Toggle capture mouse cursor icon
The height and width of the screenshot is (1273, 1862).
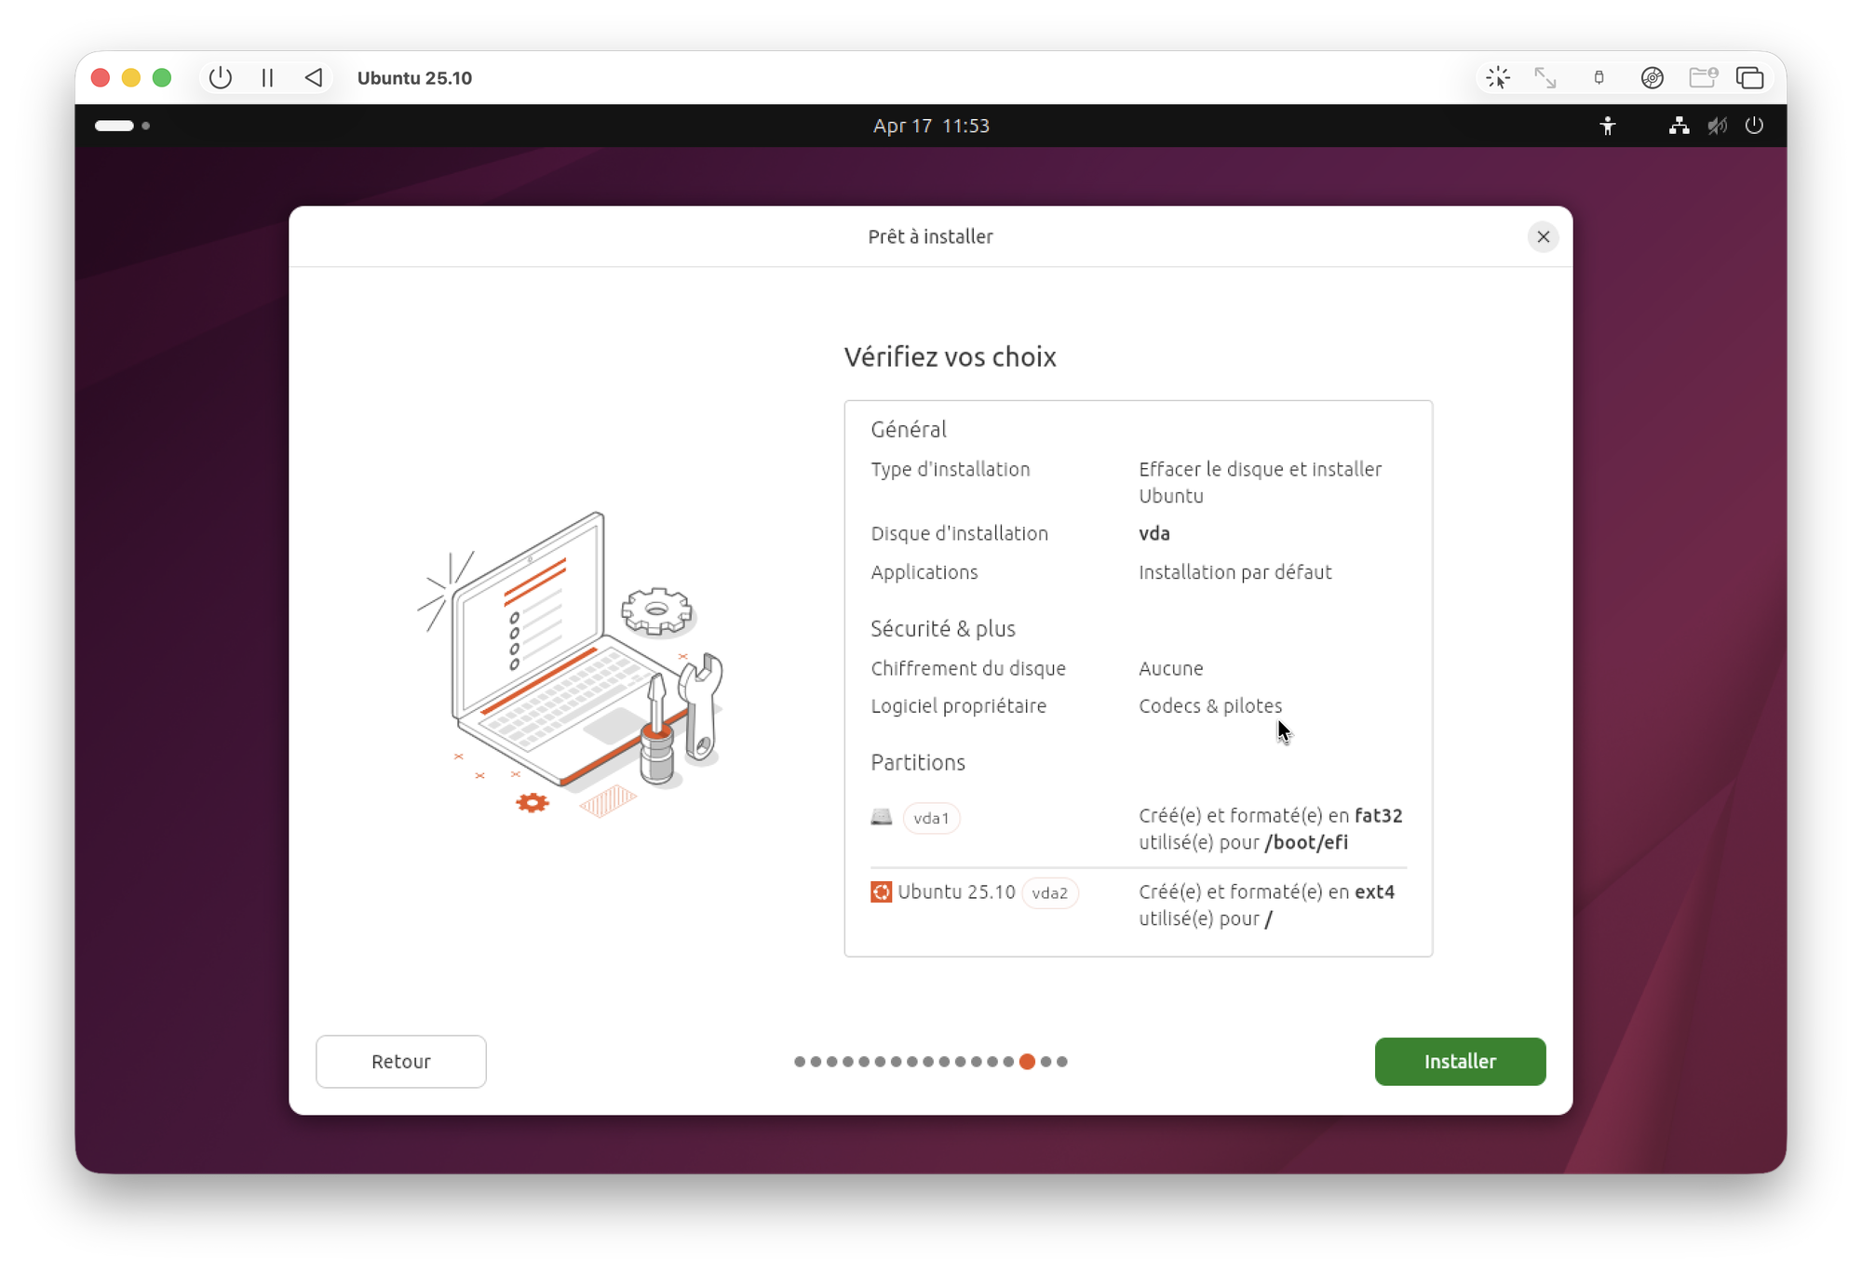pyautogui.click(x=1498, y=78)
